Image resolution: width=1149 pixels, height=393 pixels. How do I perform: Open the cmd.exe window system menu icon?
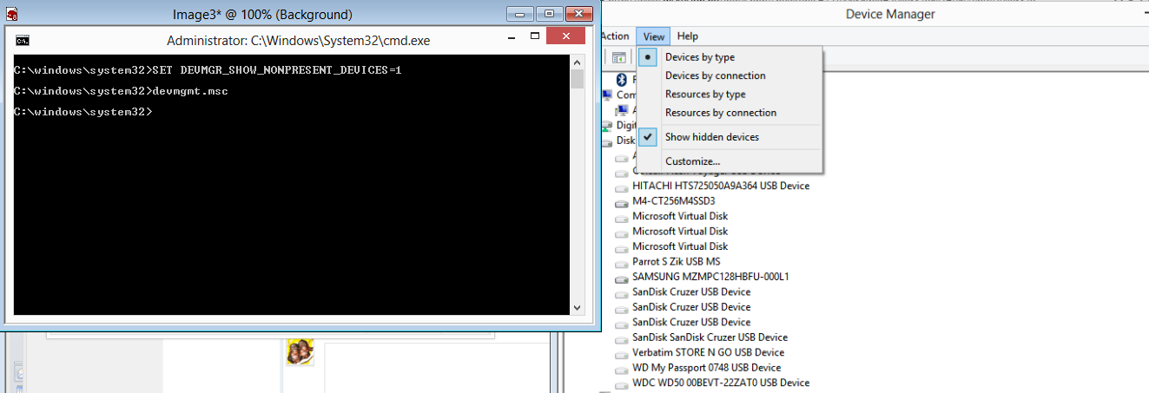click(23, 40)
